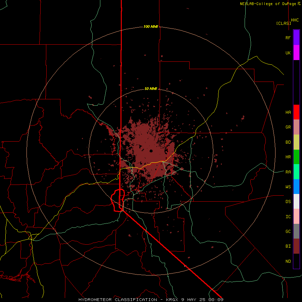Click the radar site center dot

click(151, 151)
